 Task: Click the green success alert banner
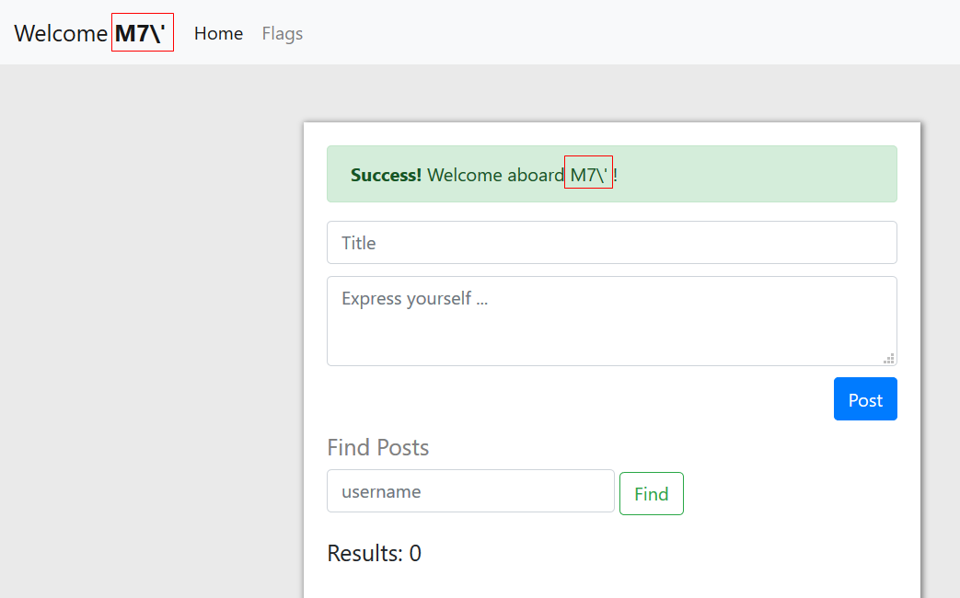point(755,174)
